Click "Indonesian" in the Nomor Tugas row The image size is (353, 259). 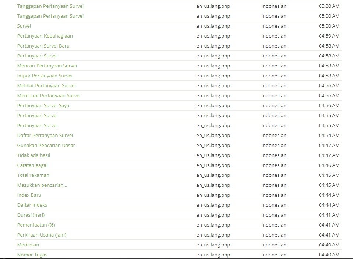tap(274, 255)
